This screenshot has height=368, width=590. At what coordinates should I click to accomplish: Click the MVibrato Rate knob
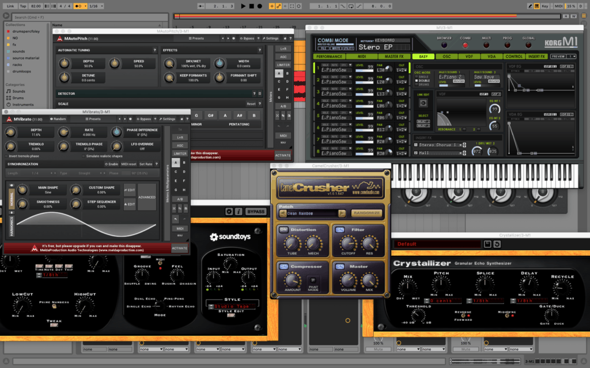pos(63,132)
